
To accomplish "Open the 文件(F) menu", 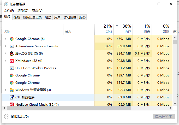I will click(x=9, y=10).
